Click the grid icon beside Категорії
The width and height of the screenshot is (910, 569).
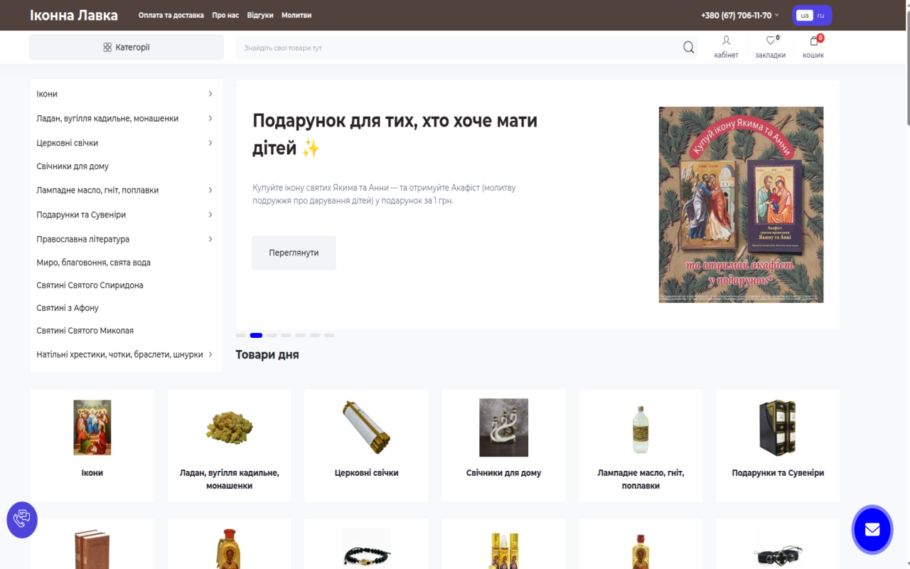pyautogui.click(x=107, y=48)
